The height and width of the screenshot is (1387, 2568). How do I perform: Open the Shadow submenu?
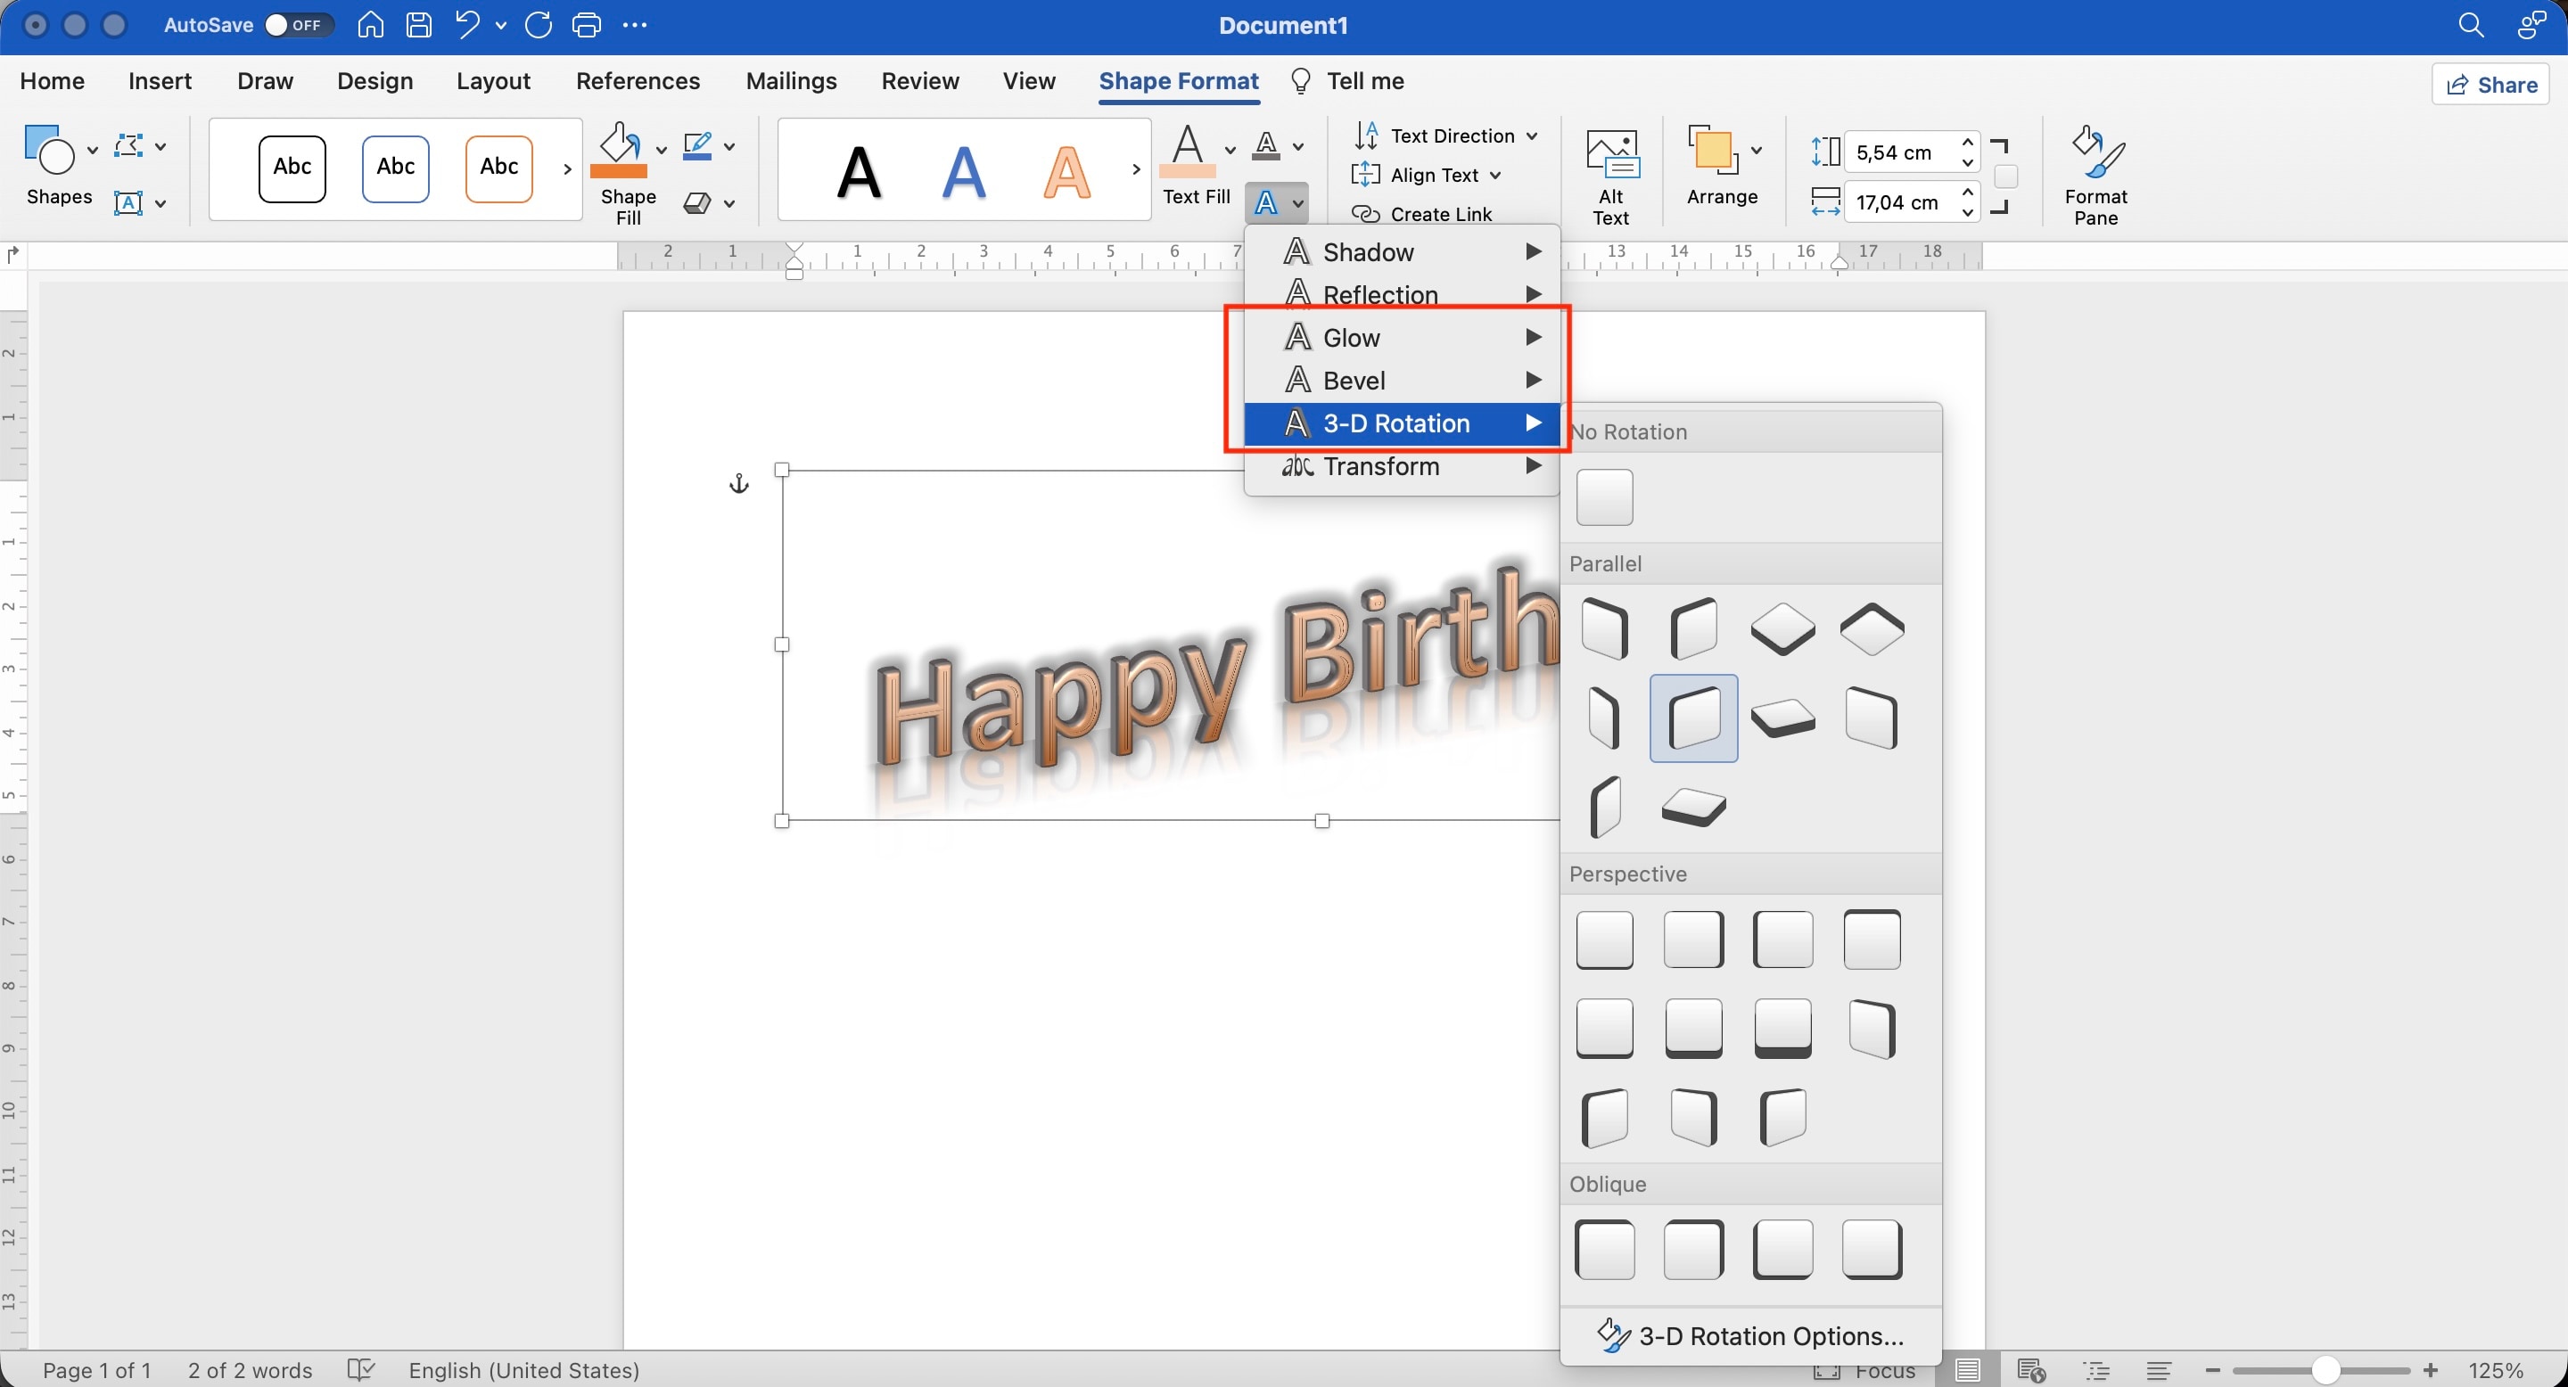pyautogui.click(x=1402, y=252)
